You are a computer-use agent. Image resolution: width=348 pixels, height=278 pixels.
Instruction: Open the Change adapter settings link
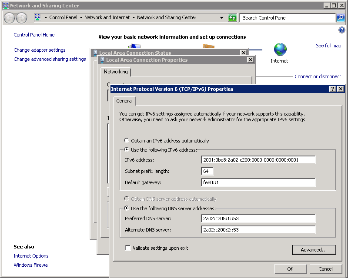[x=40, y=50]
